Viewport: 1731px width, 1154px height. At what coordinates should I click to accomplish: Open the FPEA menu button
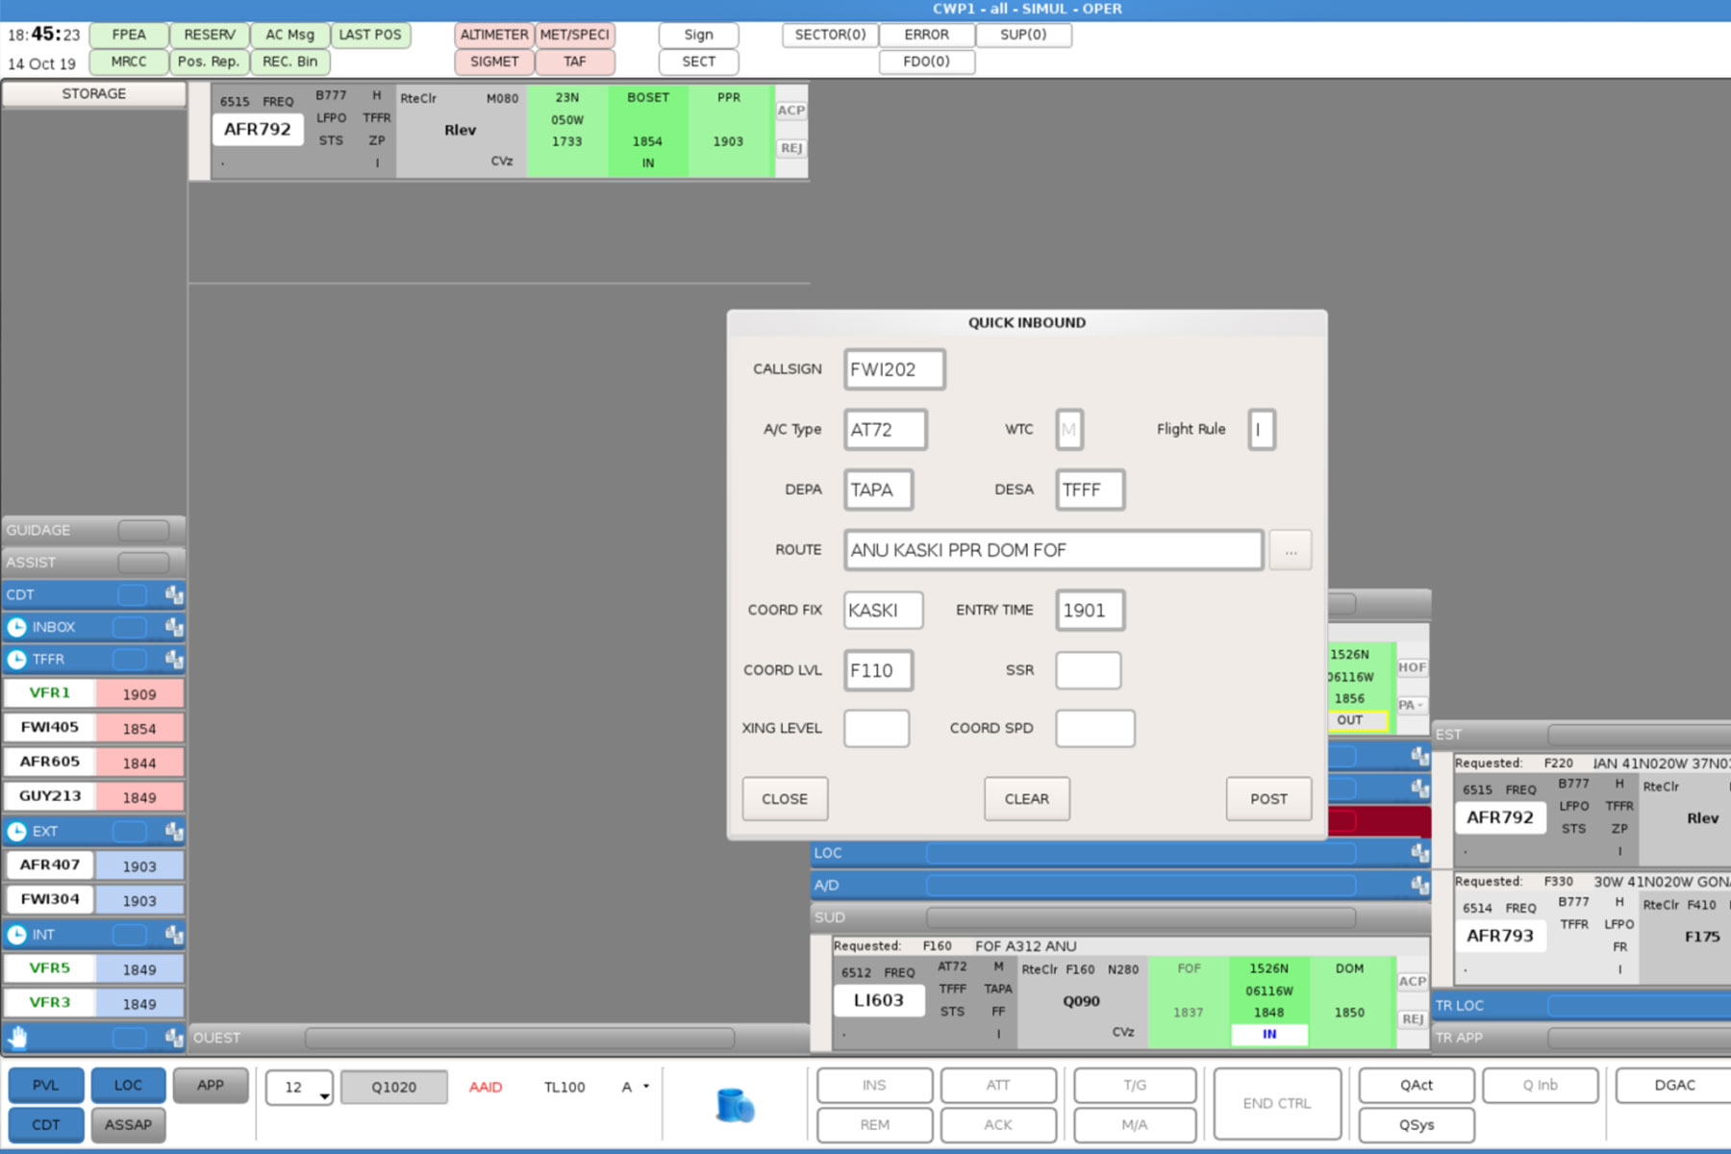click(129, 35)
